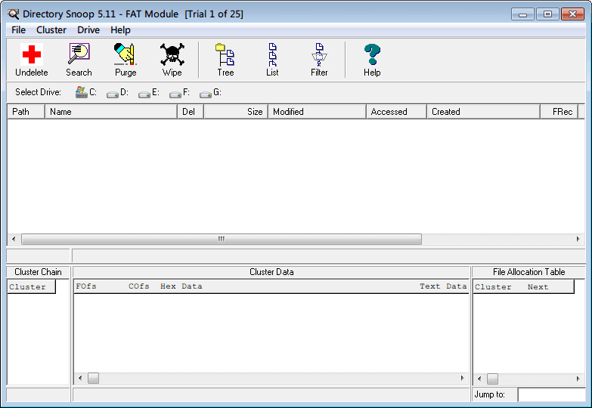Sort by the Name column header

coord(110,112)
